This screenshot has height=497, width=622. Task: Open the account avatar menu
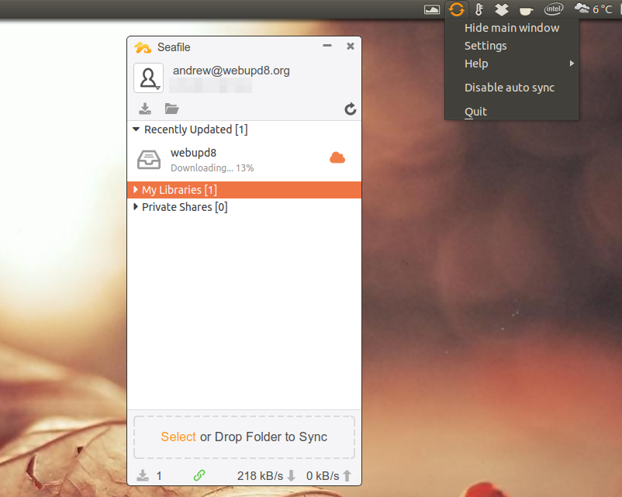pyautogui.click(x=148, y=78)
